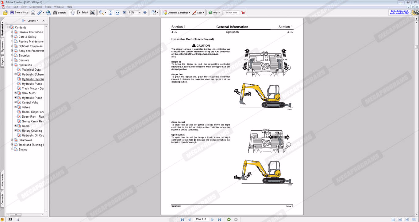
Task: Open the View menu
Action: pos(24,7)
